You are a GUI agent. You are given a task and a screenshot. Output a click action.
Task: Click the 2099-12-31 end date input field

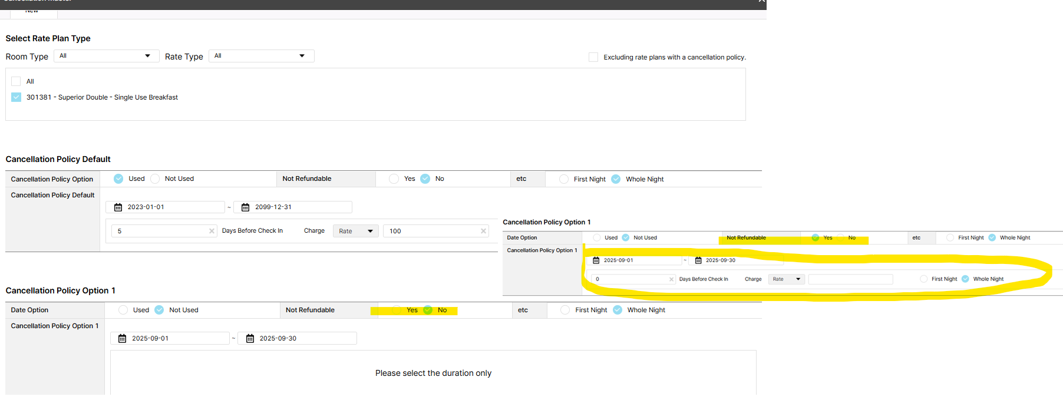pyautogui.click(x=301, y=207)
